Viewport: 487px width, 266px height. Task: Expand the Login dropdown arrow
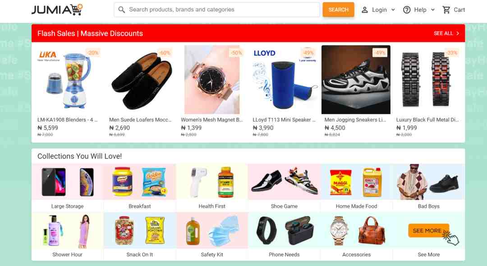[x=393, y=10]
